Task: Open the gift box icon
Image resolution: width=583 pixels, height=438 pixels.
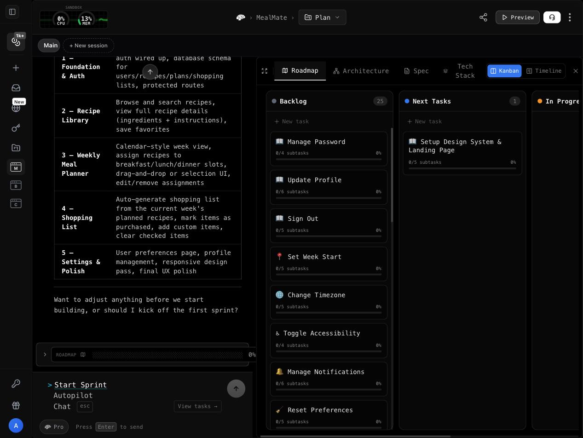Action: [x=16, y=405]
